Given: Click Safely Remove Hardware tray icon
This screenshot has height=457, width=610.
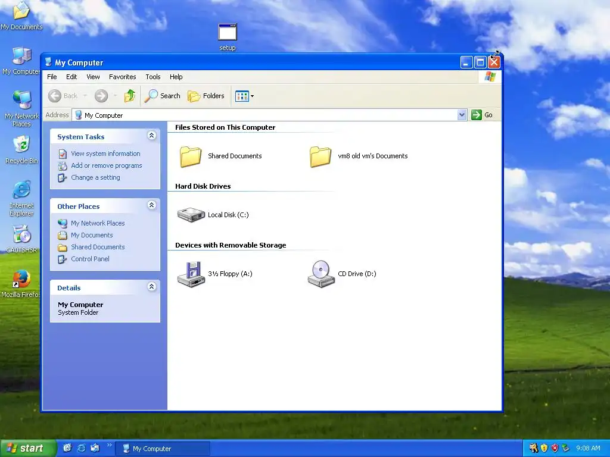Looking at the screenshot, I should [x=566, y=448].
